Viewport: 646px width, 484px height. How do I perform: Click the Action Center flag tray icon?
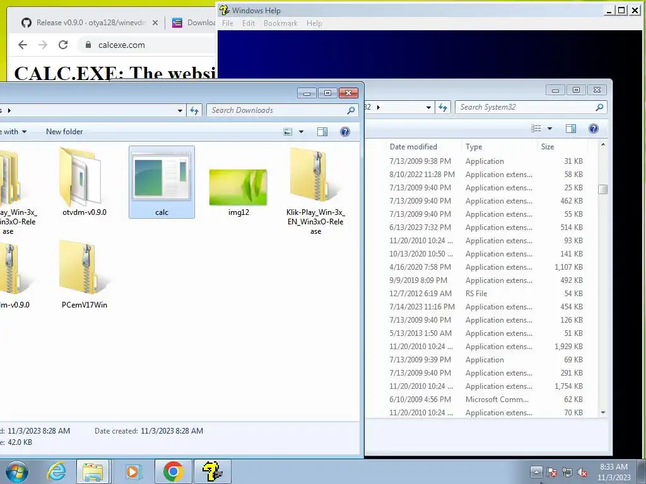point(551,472)
